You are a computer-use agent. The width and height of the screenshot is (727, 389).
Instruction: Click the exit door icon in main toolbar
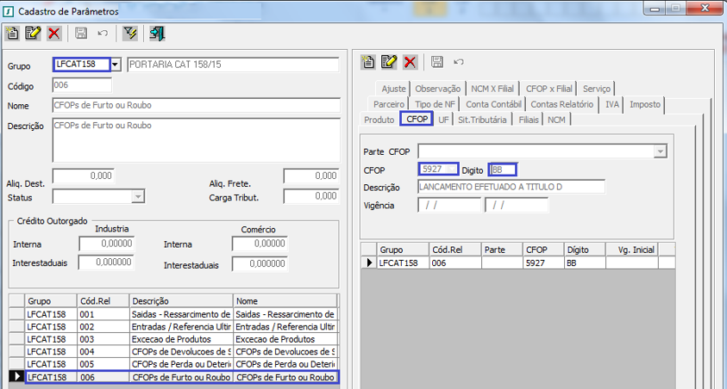pos(156,34)
